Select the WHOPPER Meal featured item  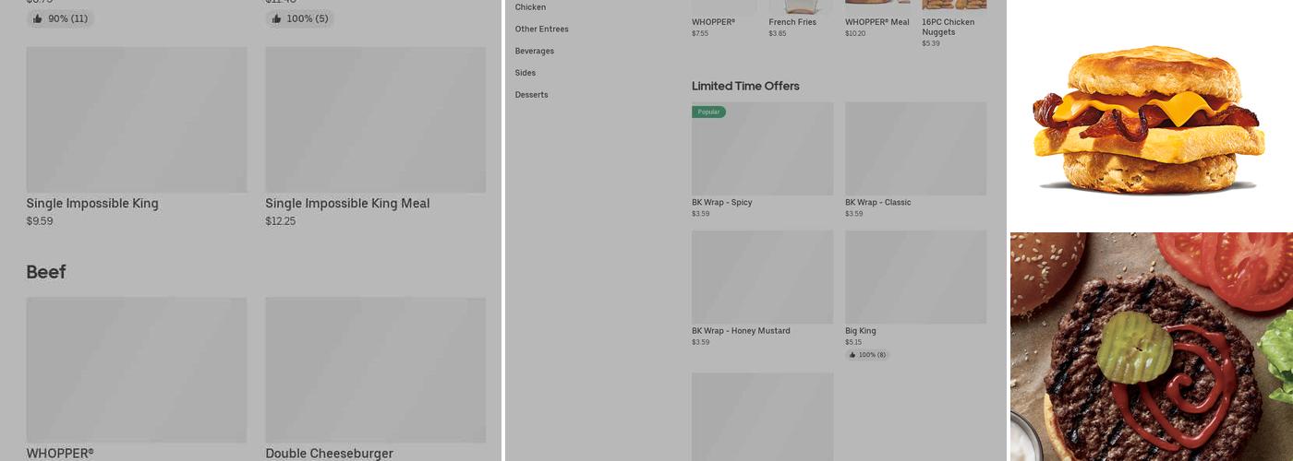[x=877, y=18]
